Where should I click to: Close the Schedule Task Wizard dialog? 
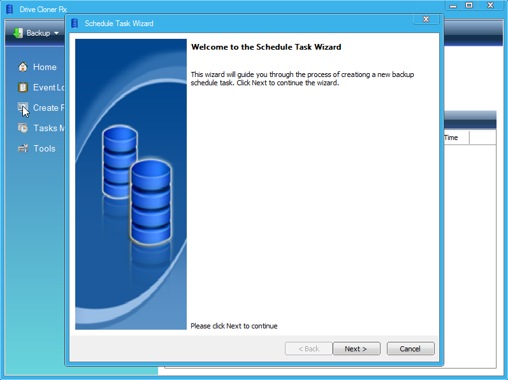point(426,20)
